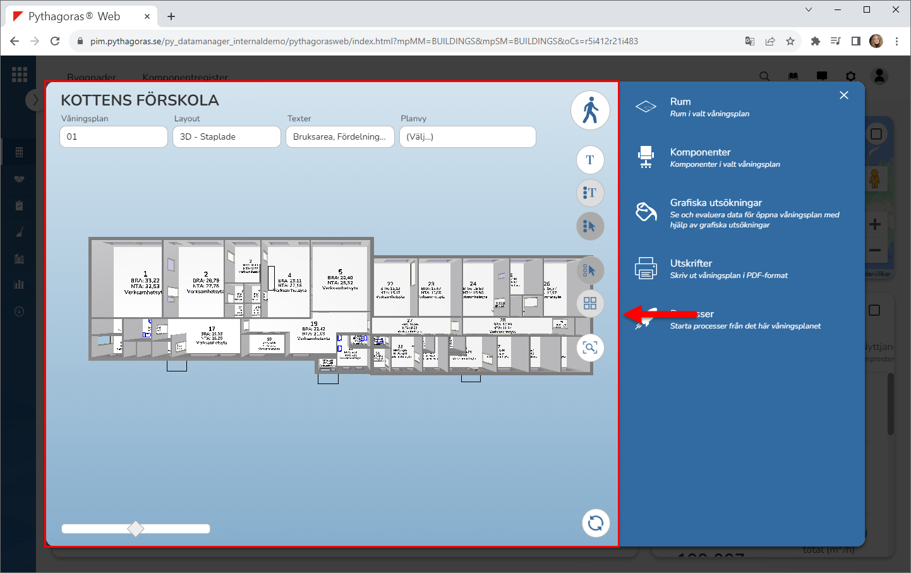Viewport: 911px width, 573px height.
Task: Click the printer icon for Utskrifter
Action: click(646, 268)
